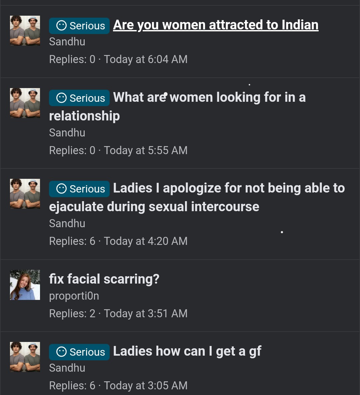Click the 'Today at 6:04 AM' timestamp

(146, 59)
